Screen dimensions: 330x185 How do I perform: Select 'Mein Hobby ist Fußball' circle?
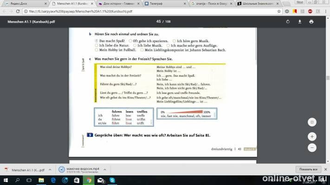[x=97, y=50]
